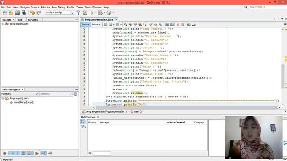Viewport: 287px width, 161px height.
Task: Click the Save All toolbar icon
Action: pos(24,13)
